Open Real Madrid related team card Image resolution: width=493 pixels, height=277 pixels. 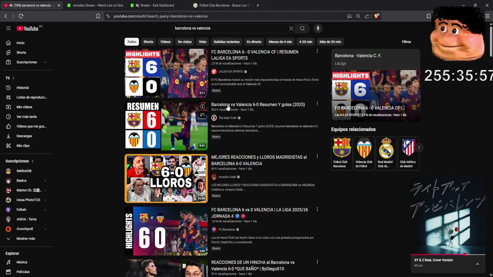coord(386,153)
